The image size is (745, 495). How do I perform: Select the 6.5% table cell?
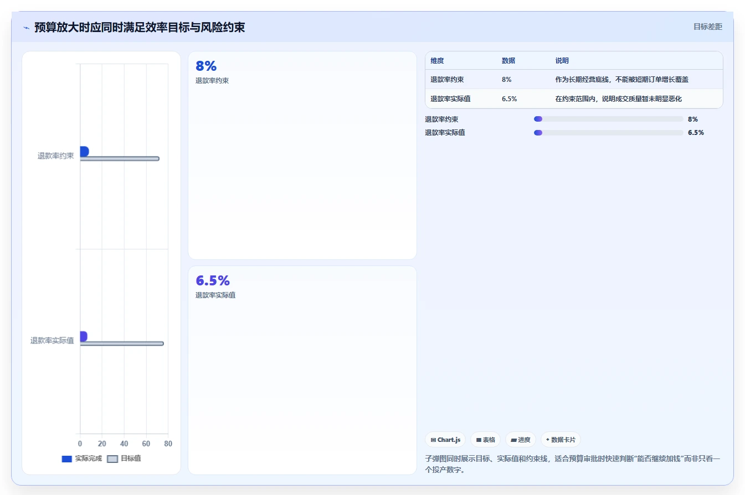pyautogui.click(x=510, y=99)
